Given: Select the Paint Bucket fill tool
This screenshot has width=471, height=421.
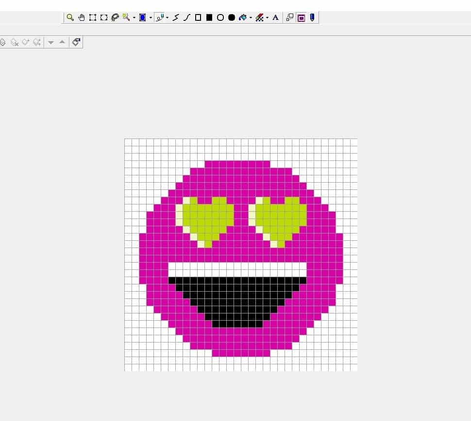Looking at the screenshot, I should (243, 17).
